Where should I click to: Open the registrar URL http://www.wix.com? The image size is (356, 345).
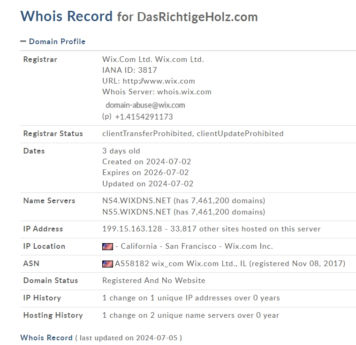click(159, 81)
